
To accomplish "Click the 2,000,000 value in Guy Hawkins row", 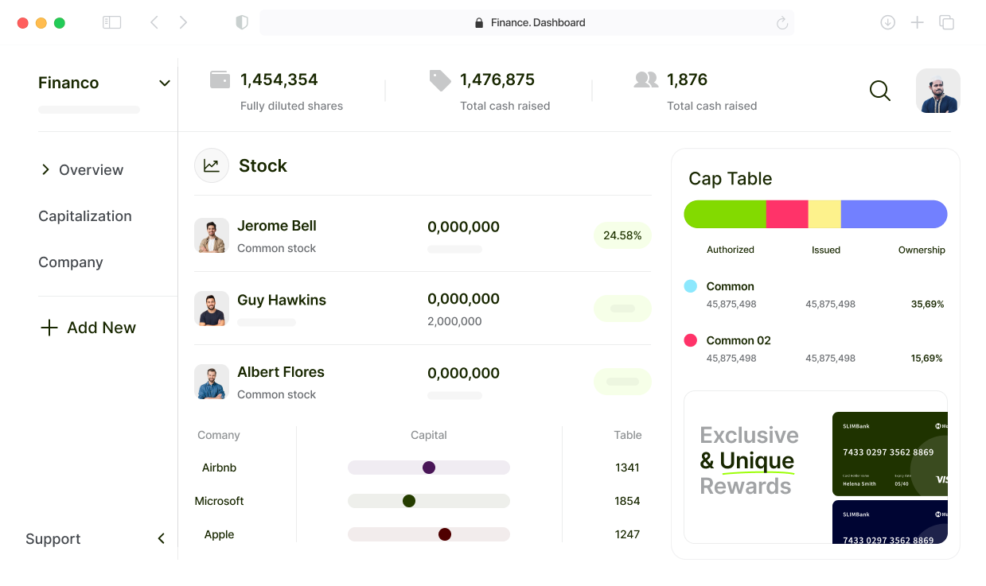I will (454, 322).
